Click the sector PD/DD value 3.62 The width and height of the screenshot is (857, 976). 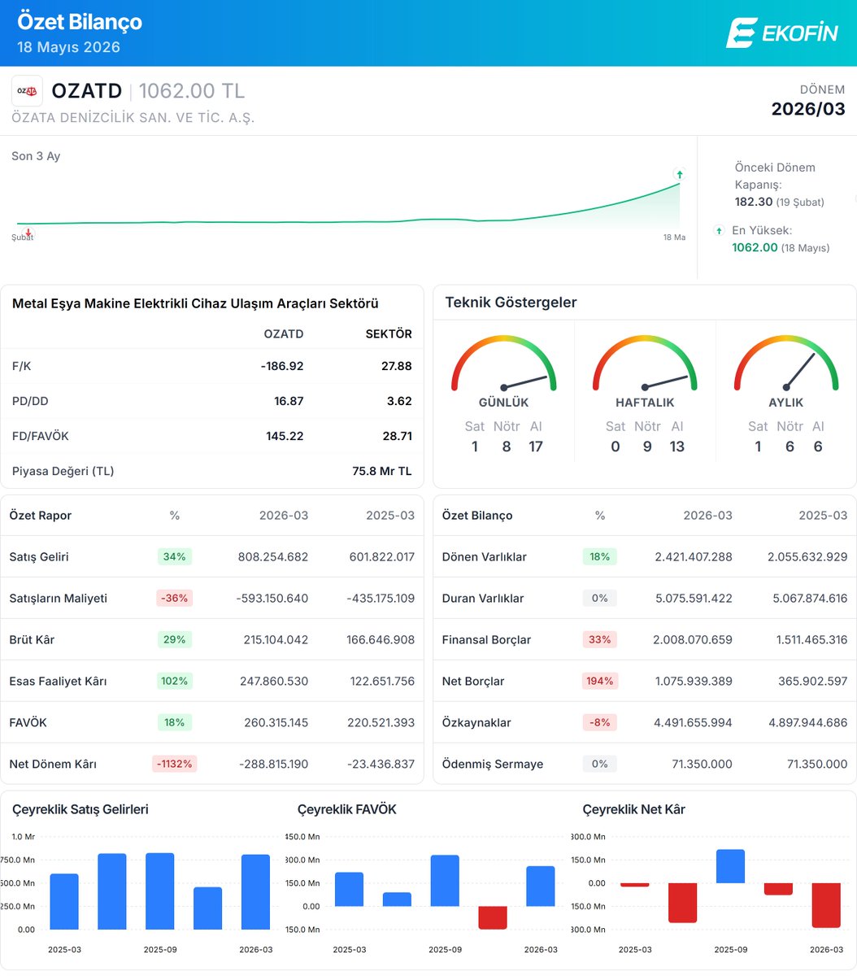coord(400,401)
